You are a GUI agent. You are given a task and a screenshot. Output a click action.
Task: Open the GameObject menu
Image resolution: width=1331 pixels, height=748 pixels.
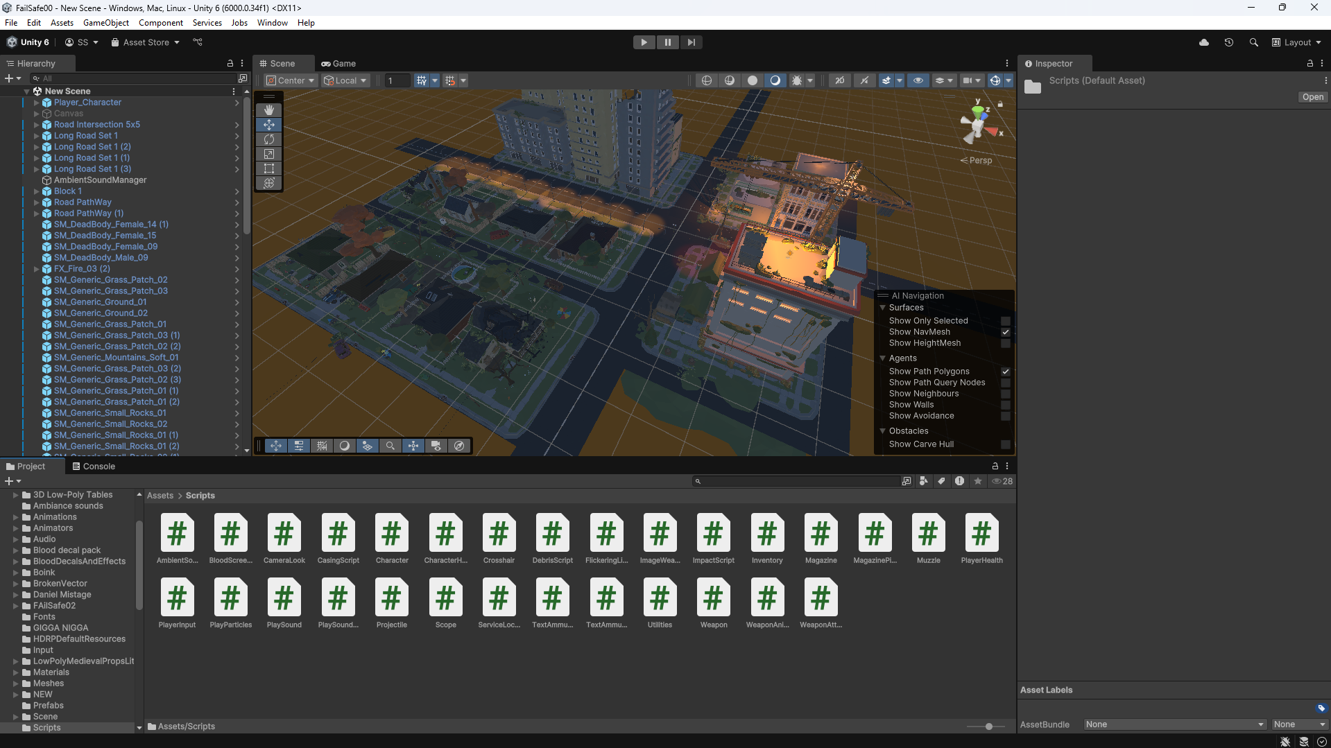tap(105, 23)
